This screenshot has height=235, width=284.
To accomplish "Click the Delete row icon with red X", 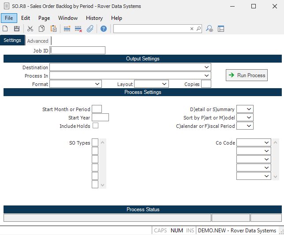I will [78, 29].
